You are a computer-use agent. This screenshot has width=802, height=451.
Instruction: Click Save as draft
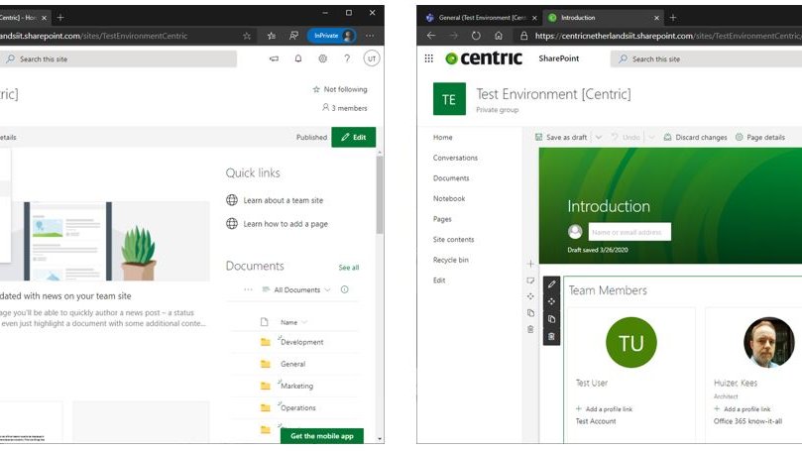pos(561,137)
